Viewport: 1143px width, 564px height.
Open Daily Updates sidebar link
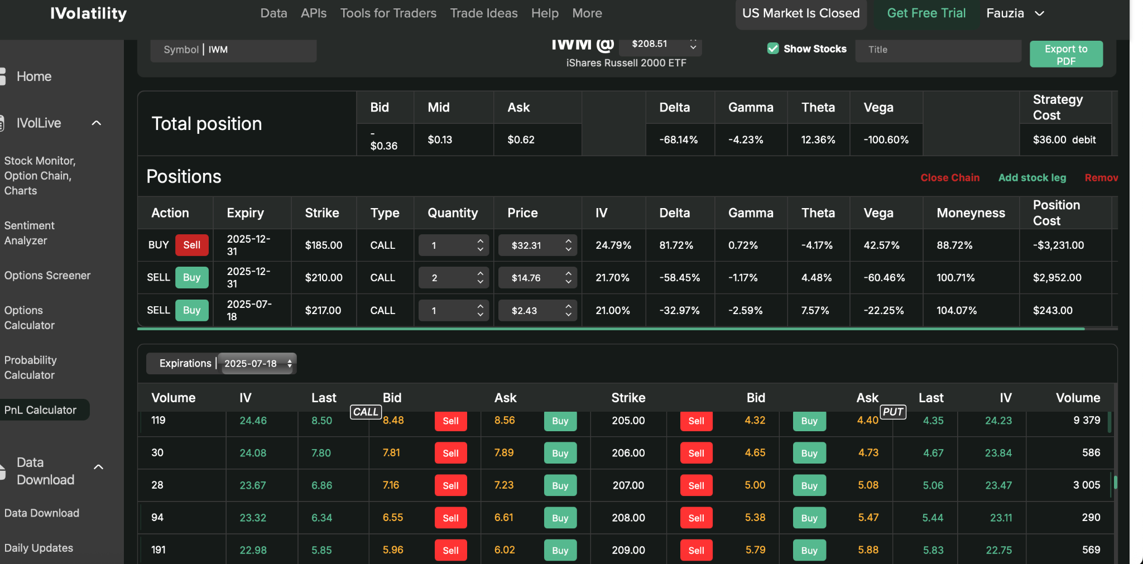(39, 548)
